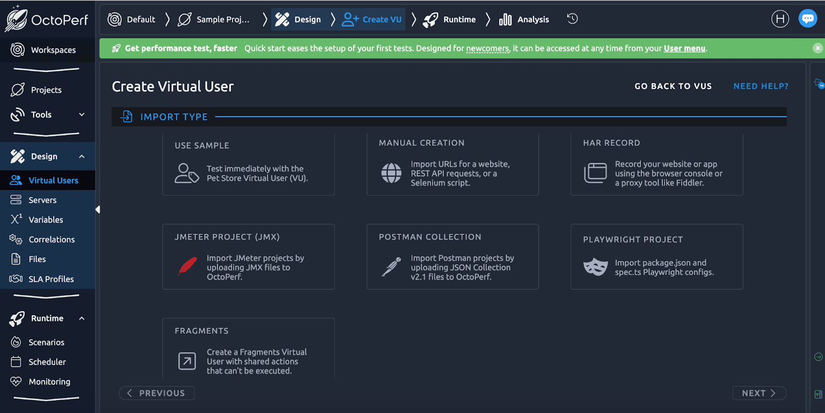Click the Pet Store user tag icon
Image resolution: width=825 pixels, height=413 pixels.
click(187, 174)
